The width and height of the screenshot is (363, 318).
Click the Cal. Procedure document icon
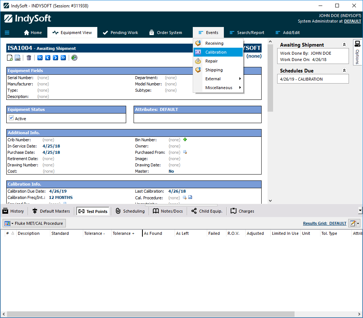tap(190, 197)
